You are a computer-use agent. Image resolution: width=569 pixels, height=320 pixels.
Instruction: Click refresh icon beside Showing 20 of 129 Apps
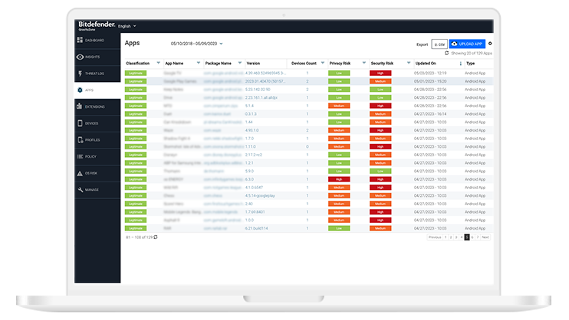(x=446, y=53)
